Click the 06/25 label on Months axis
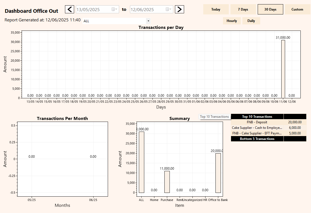Viewport: 311px width, 213px height. 93,200
